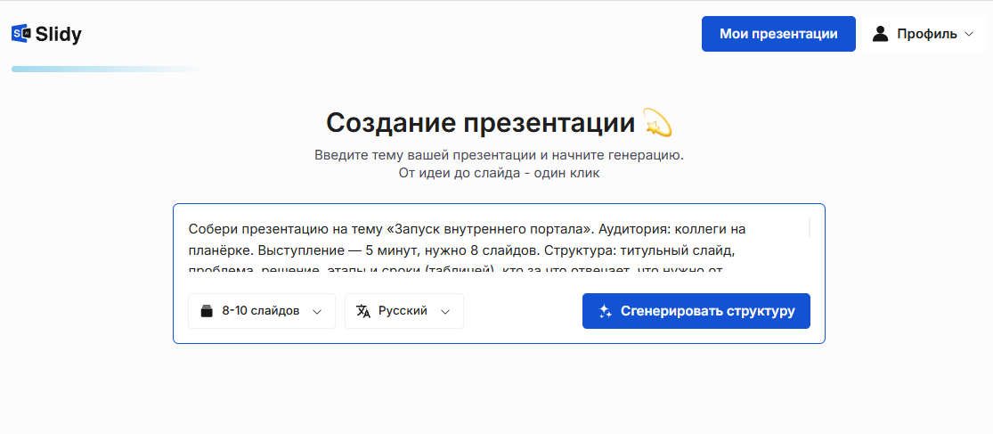Click text 'Введите тему вашей презентации и начните генерацию.'

coord(499,155)
